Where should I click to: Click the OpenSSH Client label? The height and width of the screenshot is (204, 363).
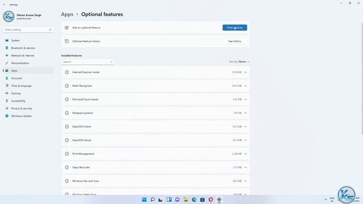(x=82, y=126)
